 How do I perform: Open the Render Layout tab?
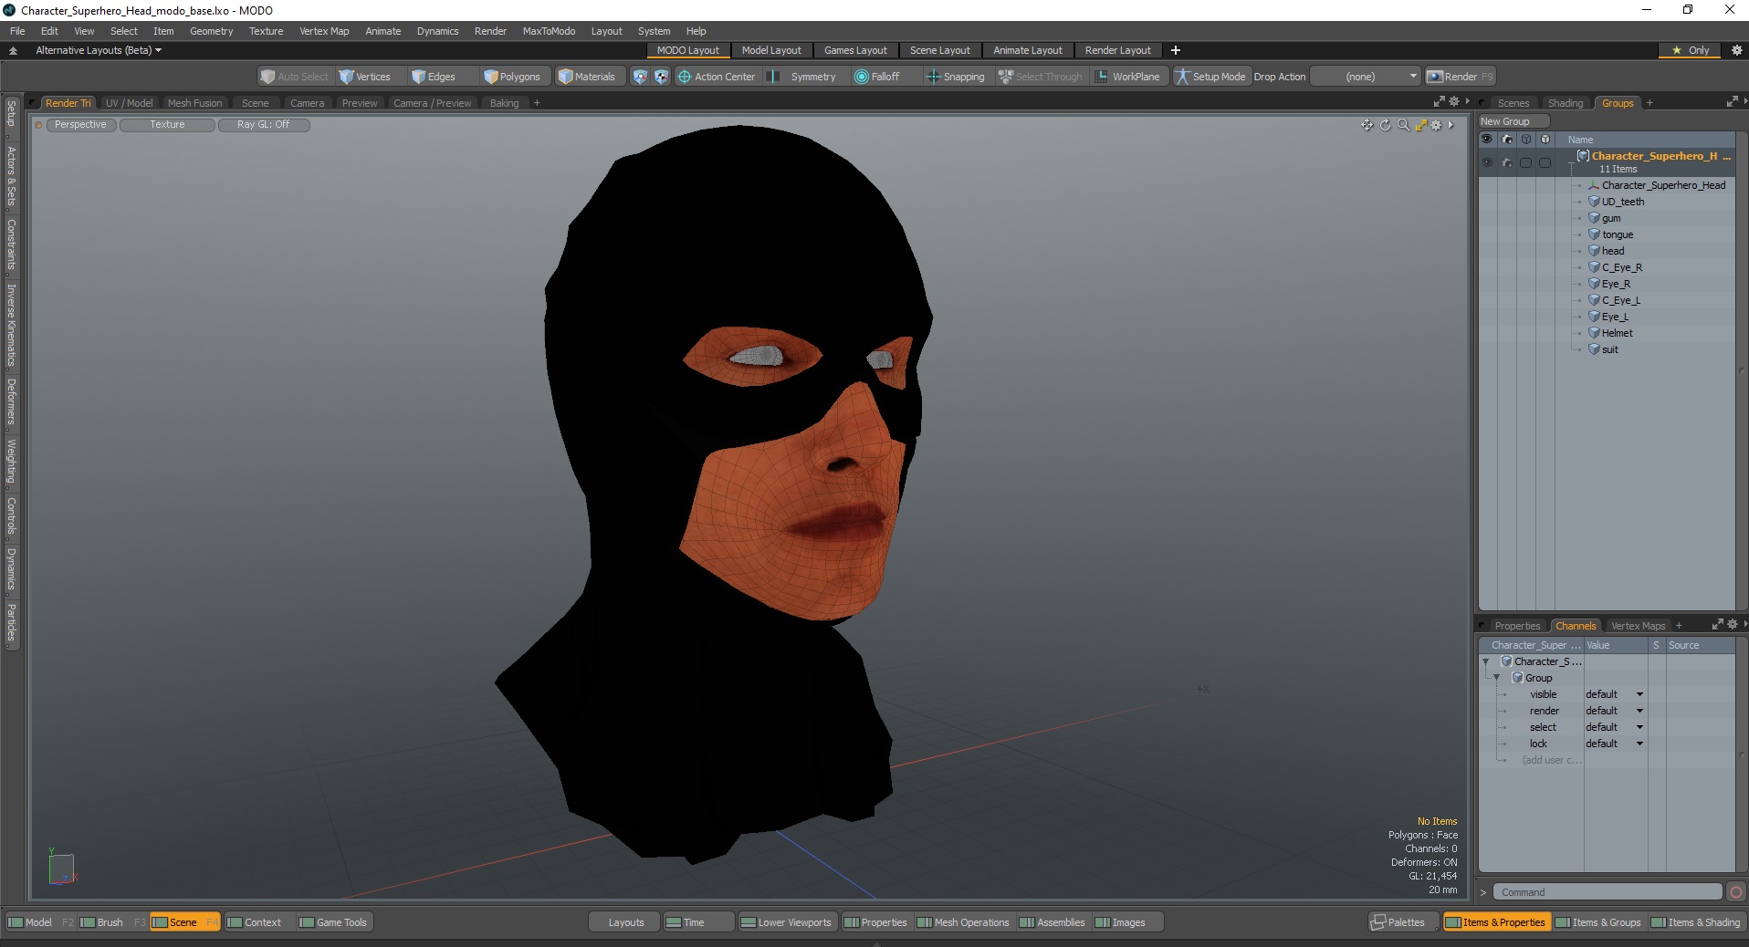[x=1117, y=50]
